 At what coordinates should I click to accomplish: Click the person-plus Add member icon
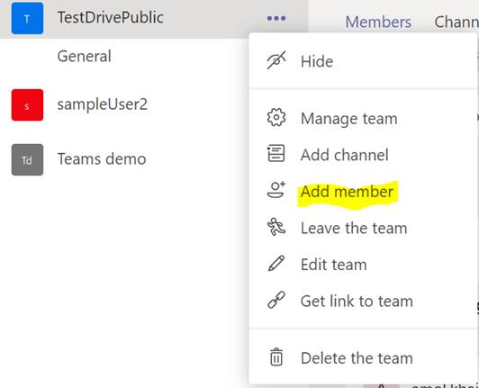(x=276, y=190)
